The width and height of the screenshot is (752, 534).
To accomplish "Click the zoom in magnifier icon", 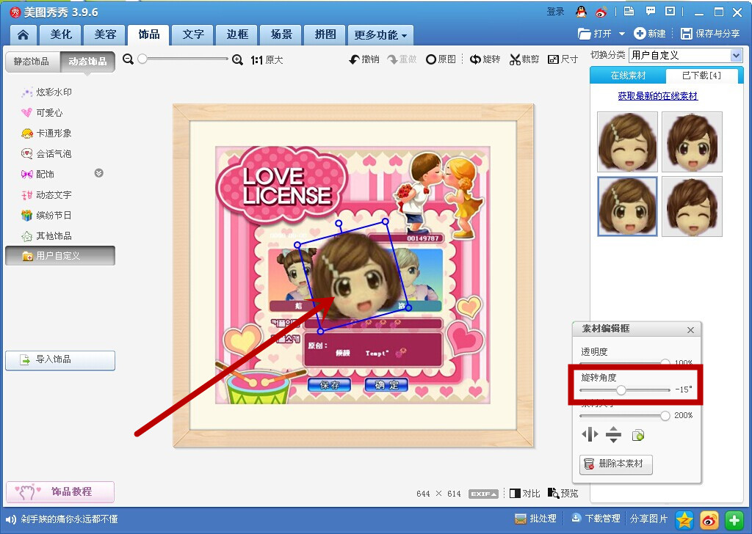I will click(237, 59).
